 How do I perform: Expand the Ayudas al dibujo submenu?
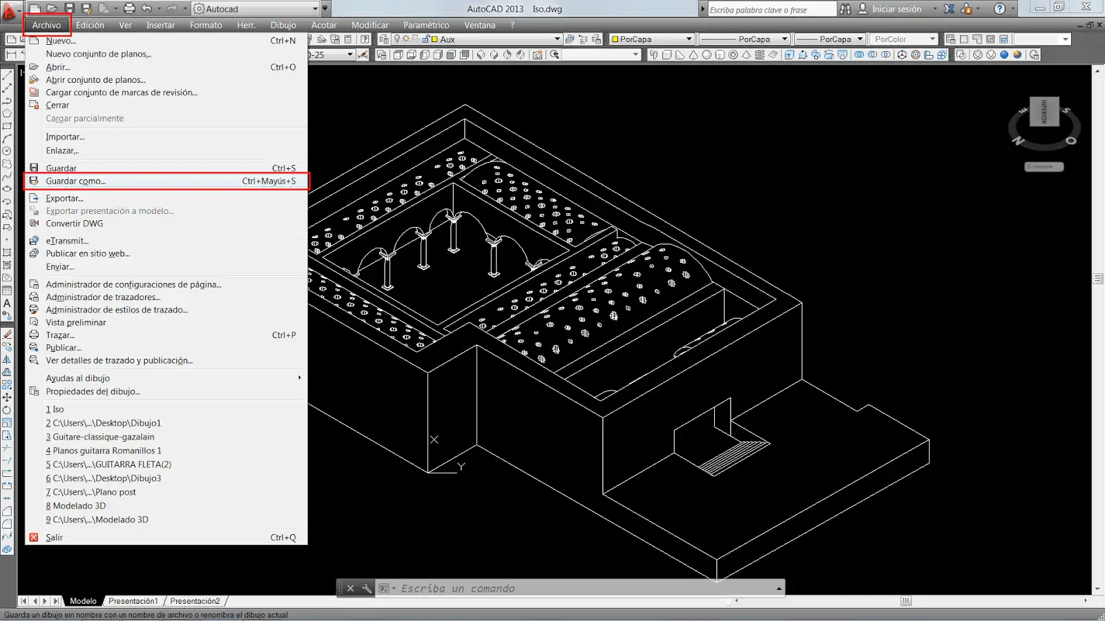[166, 378]
